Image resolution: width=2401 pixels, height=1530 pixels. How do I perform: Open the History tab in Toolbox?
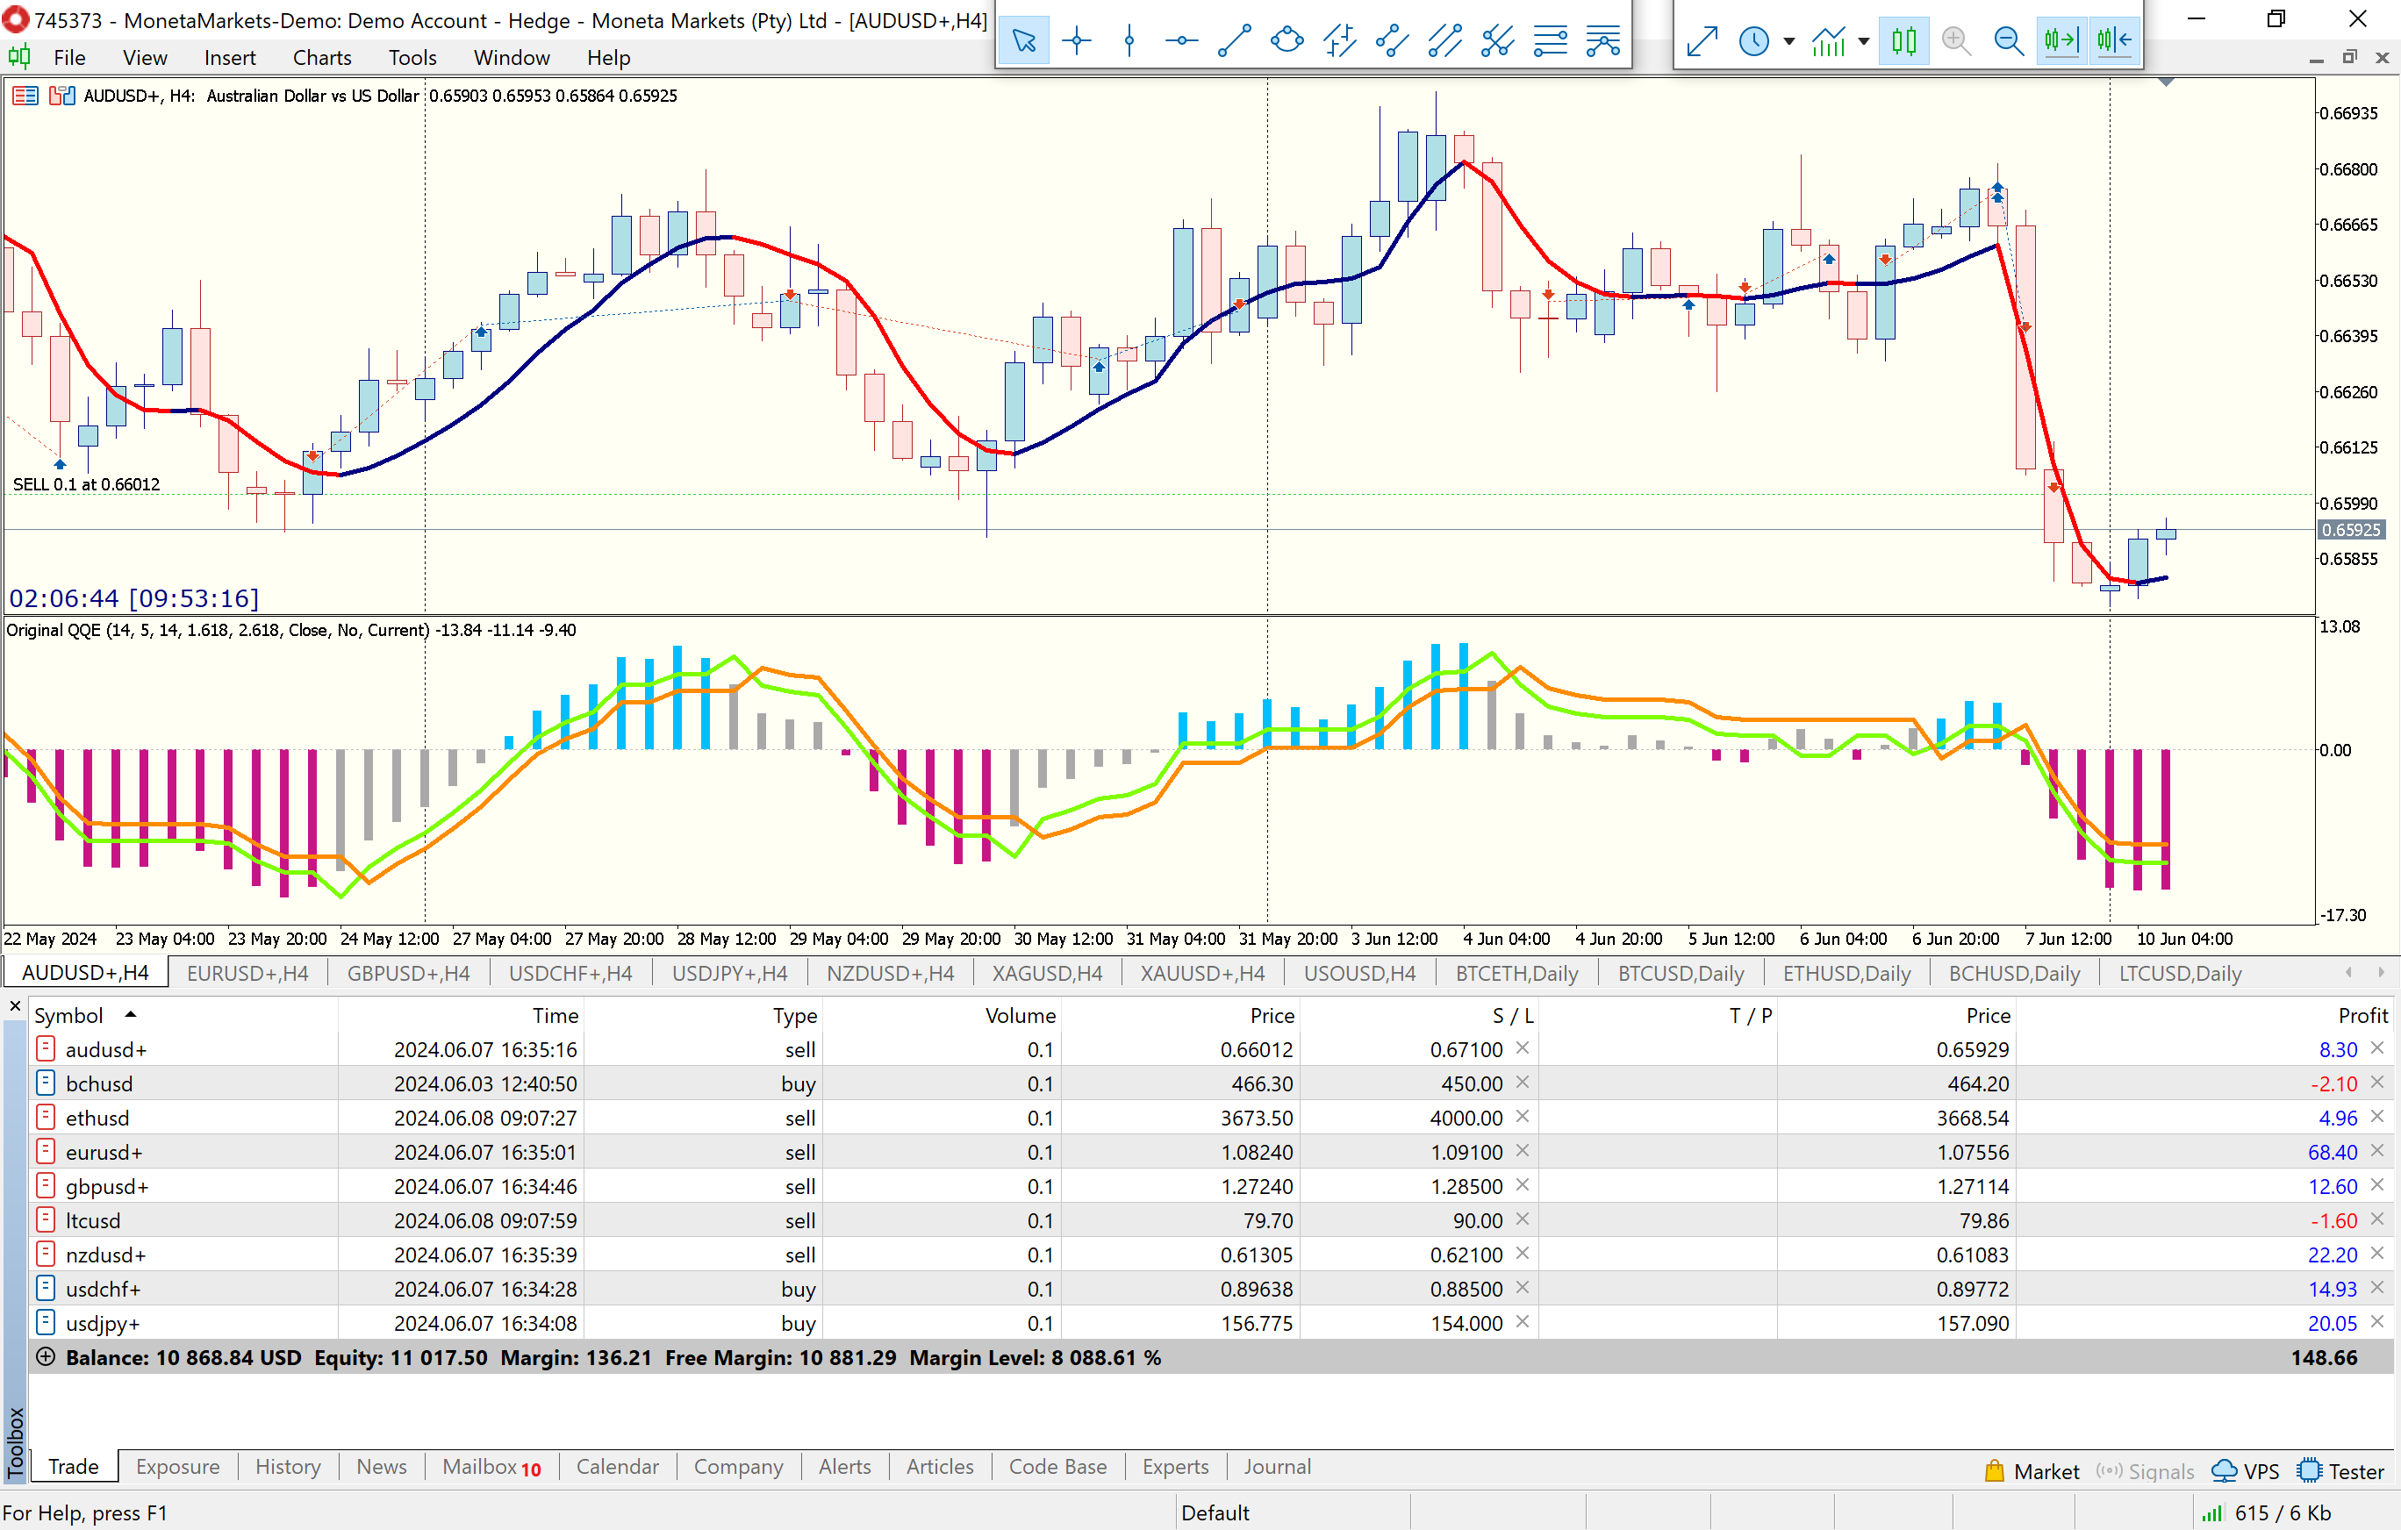(x=287, y=1466)
